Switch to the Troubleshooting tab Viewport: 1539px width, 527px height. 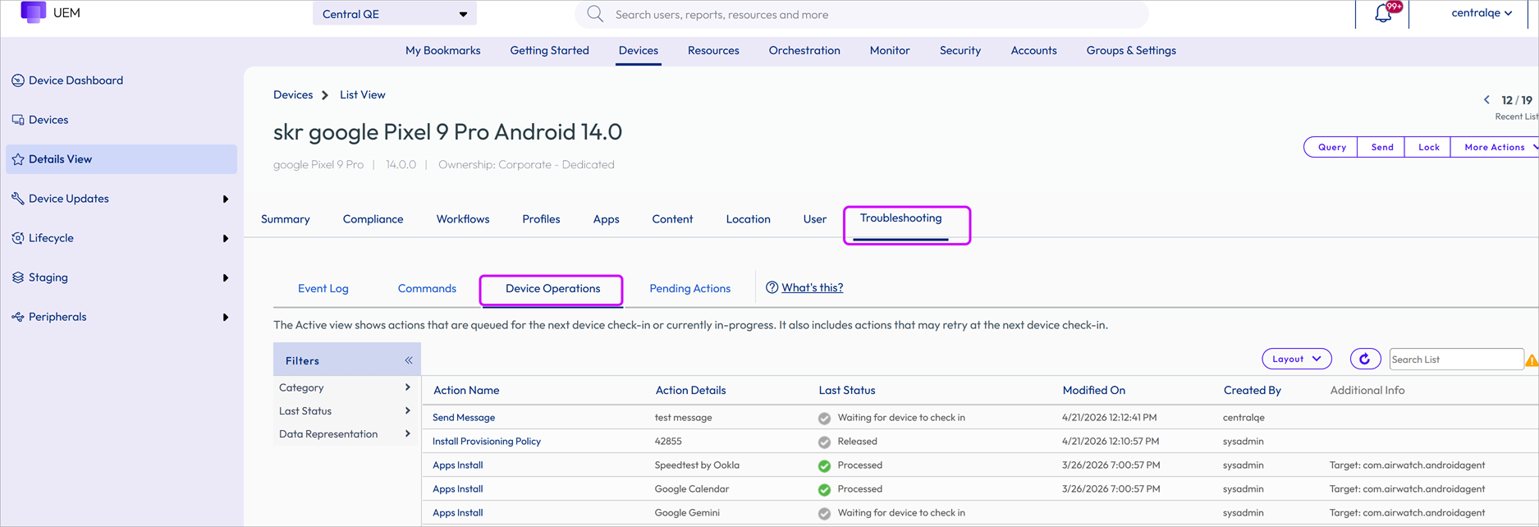coord(900,218)
